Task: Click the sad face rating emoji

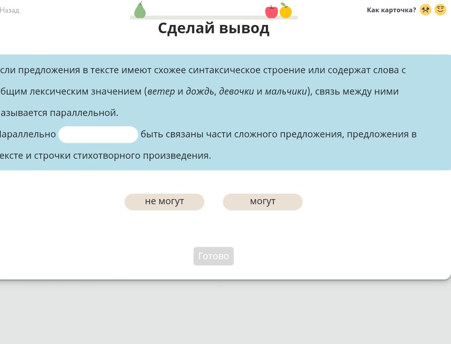Action: (425, 10)
